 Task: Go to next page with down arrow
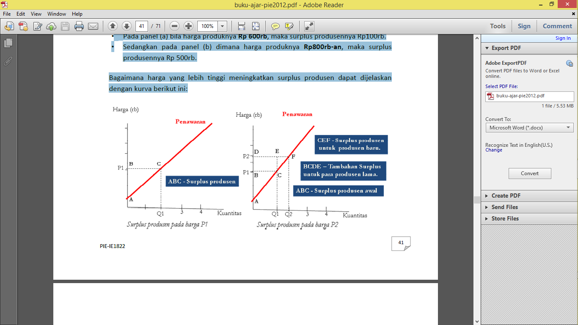tap(127, 26)
